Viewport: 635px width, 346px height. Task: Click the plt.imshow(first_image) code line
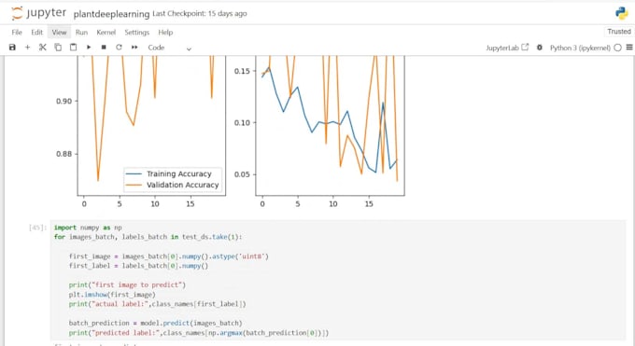(x=112, y=295)
